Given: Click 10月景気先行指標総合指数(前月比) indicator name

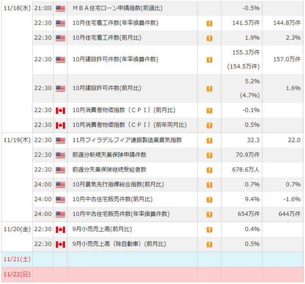Looking at the screenshot, I should pos(118,184).
